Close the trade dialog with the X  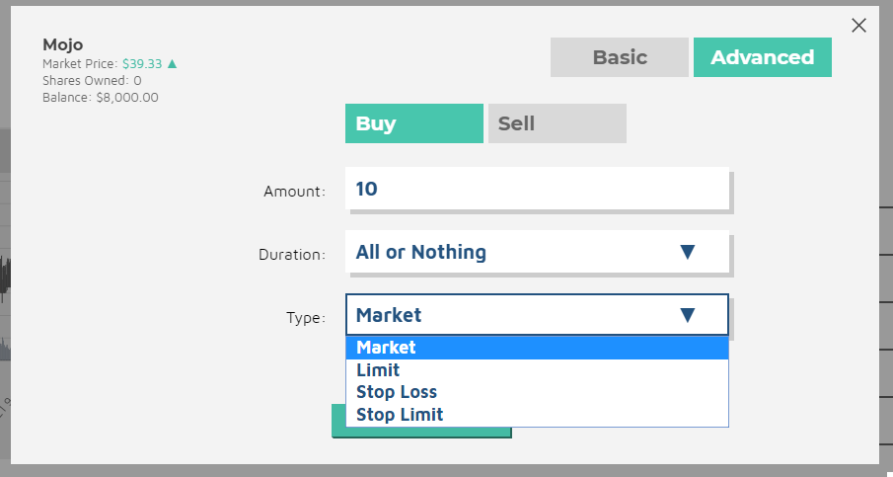click(858, 26)
